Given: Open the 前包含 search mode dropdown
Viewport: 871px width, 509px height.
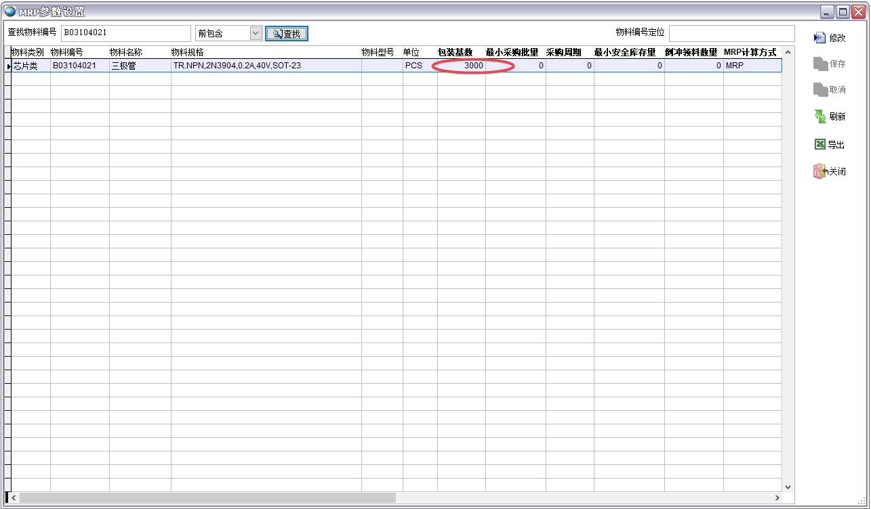Looking at the screenshot, I should [x=256, y=32].
